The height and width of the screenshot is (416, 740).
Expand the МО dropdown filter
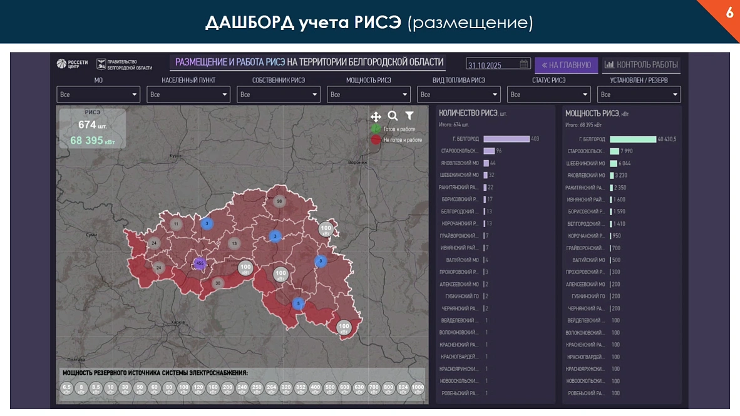[x=98, y=94]
